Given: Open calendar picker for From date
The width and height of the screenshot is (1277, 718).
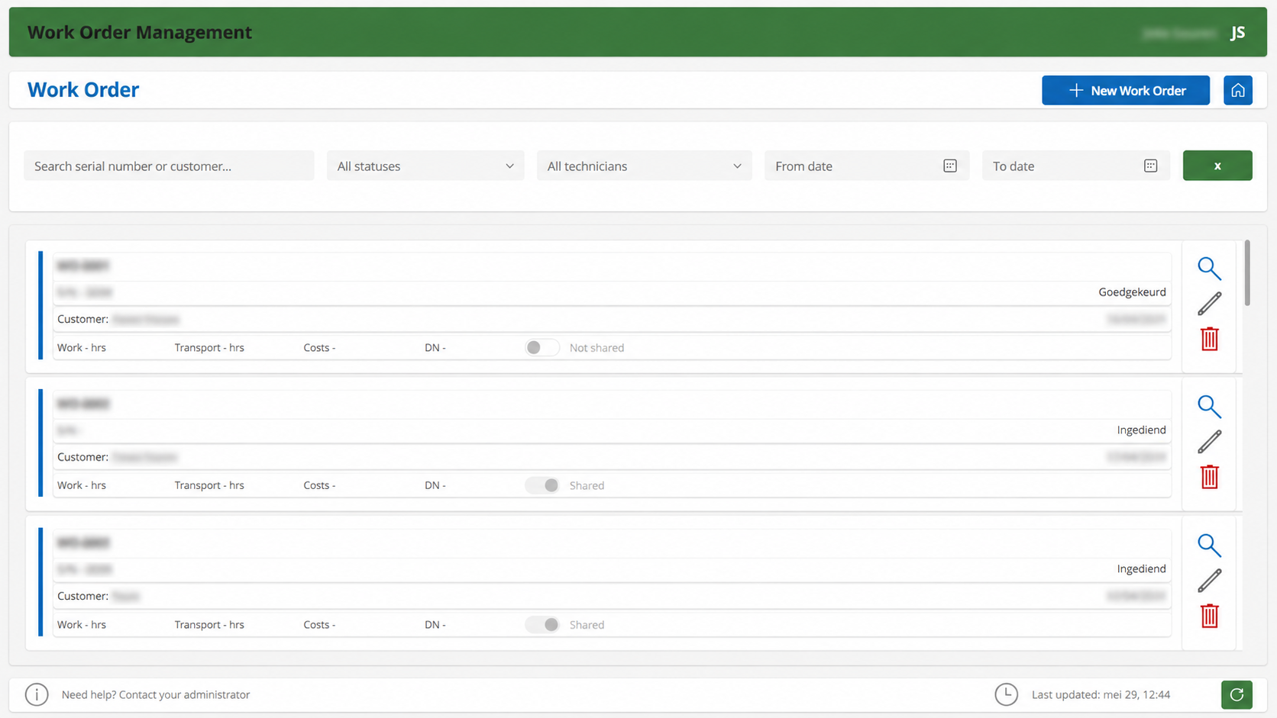Looking at the screenshot, I should (950, 166).
